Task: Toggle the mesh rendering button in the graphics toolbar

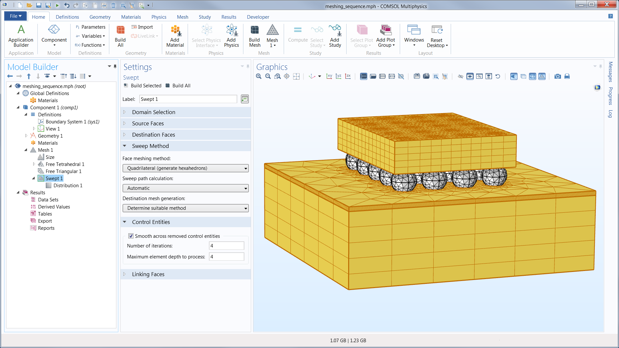Action: (x=542, y=76)
